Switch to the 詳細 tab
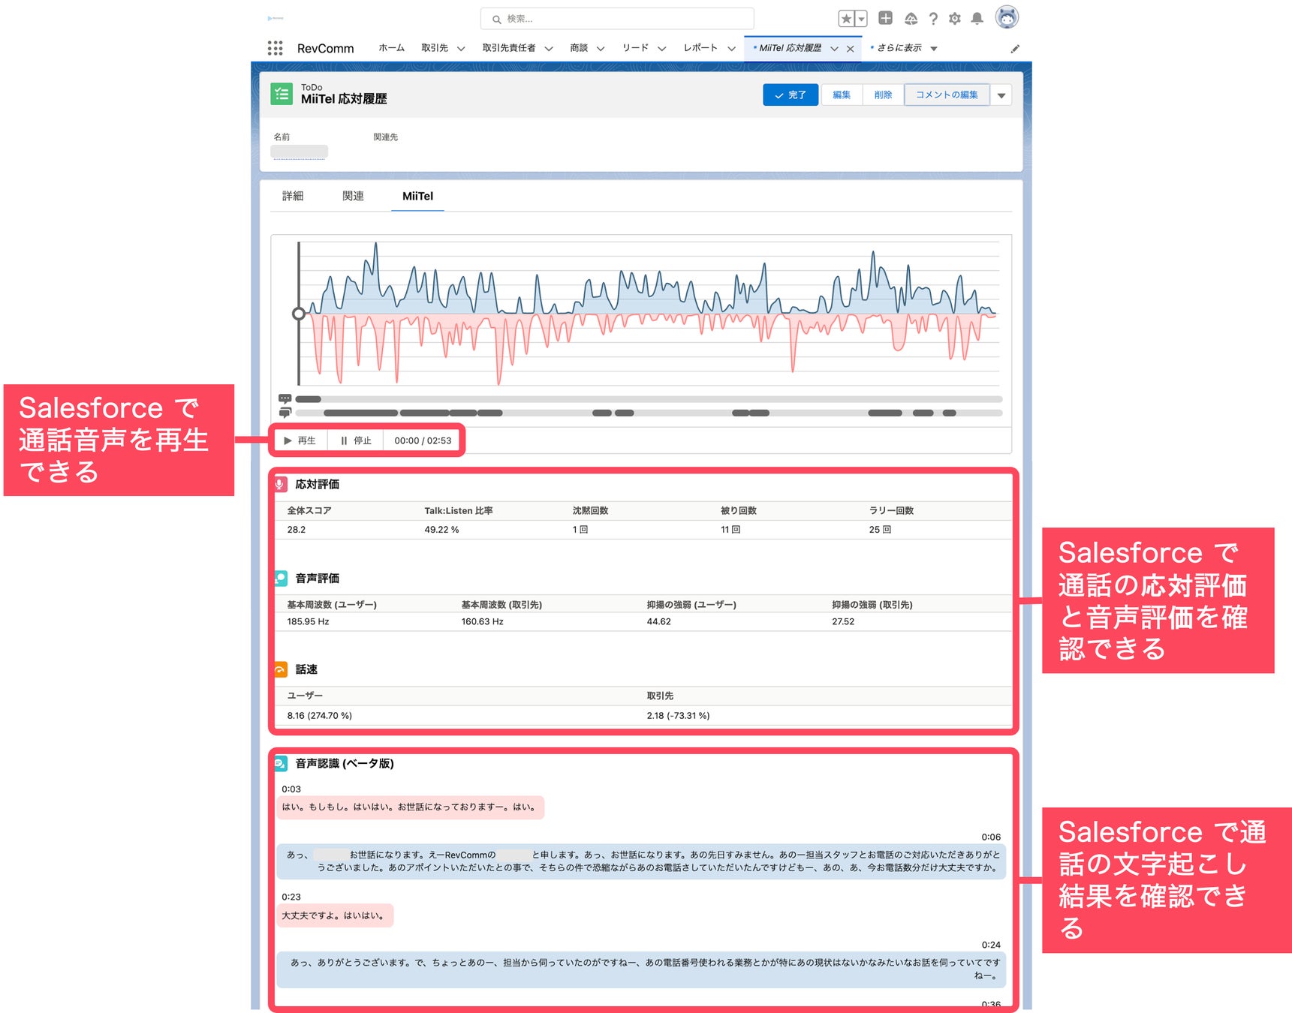Image resolution: width=1292 pixels, height=1013 pixels. click(293, 196)
